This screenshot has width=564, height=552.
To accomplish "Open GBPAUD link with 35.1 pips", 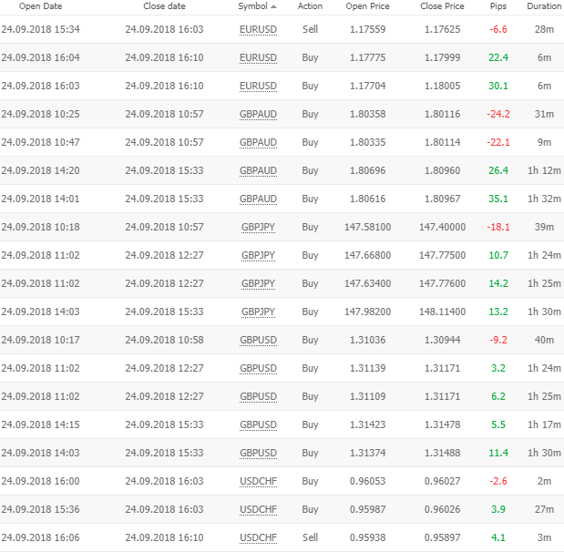I will tap(258, 199).
